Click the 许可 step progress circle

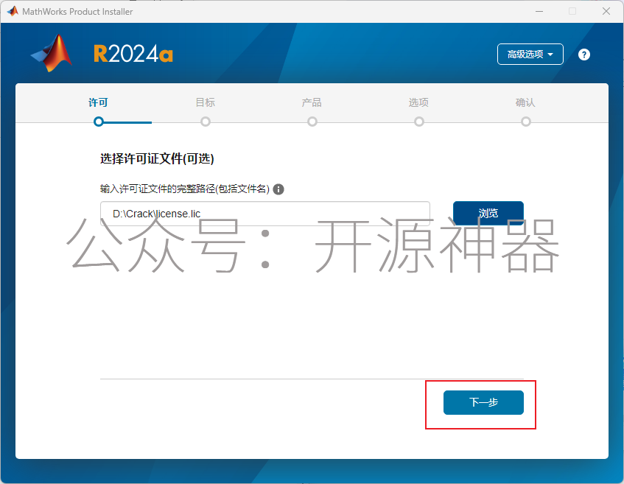pyautogui.click(x=99, y=122)
